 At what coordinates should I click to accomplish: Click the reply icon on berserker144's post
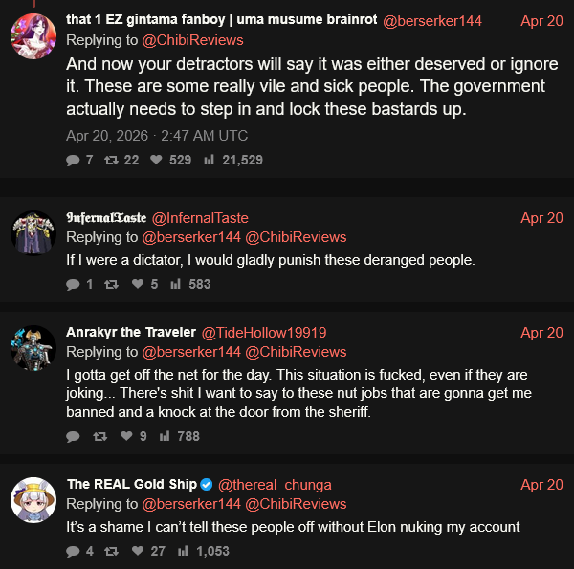tap(73, 161)
